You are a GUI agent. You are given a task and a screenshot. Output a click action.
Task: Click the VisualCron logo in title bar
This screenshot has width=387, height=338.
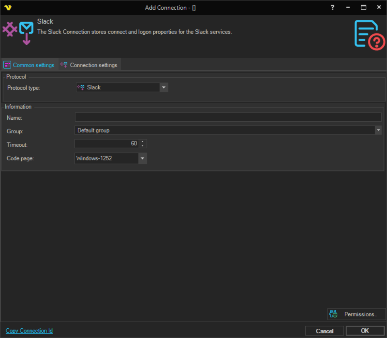(x=8, y=8)
